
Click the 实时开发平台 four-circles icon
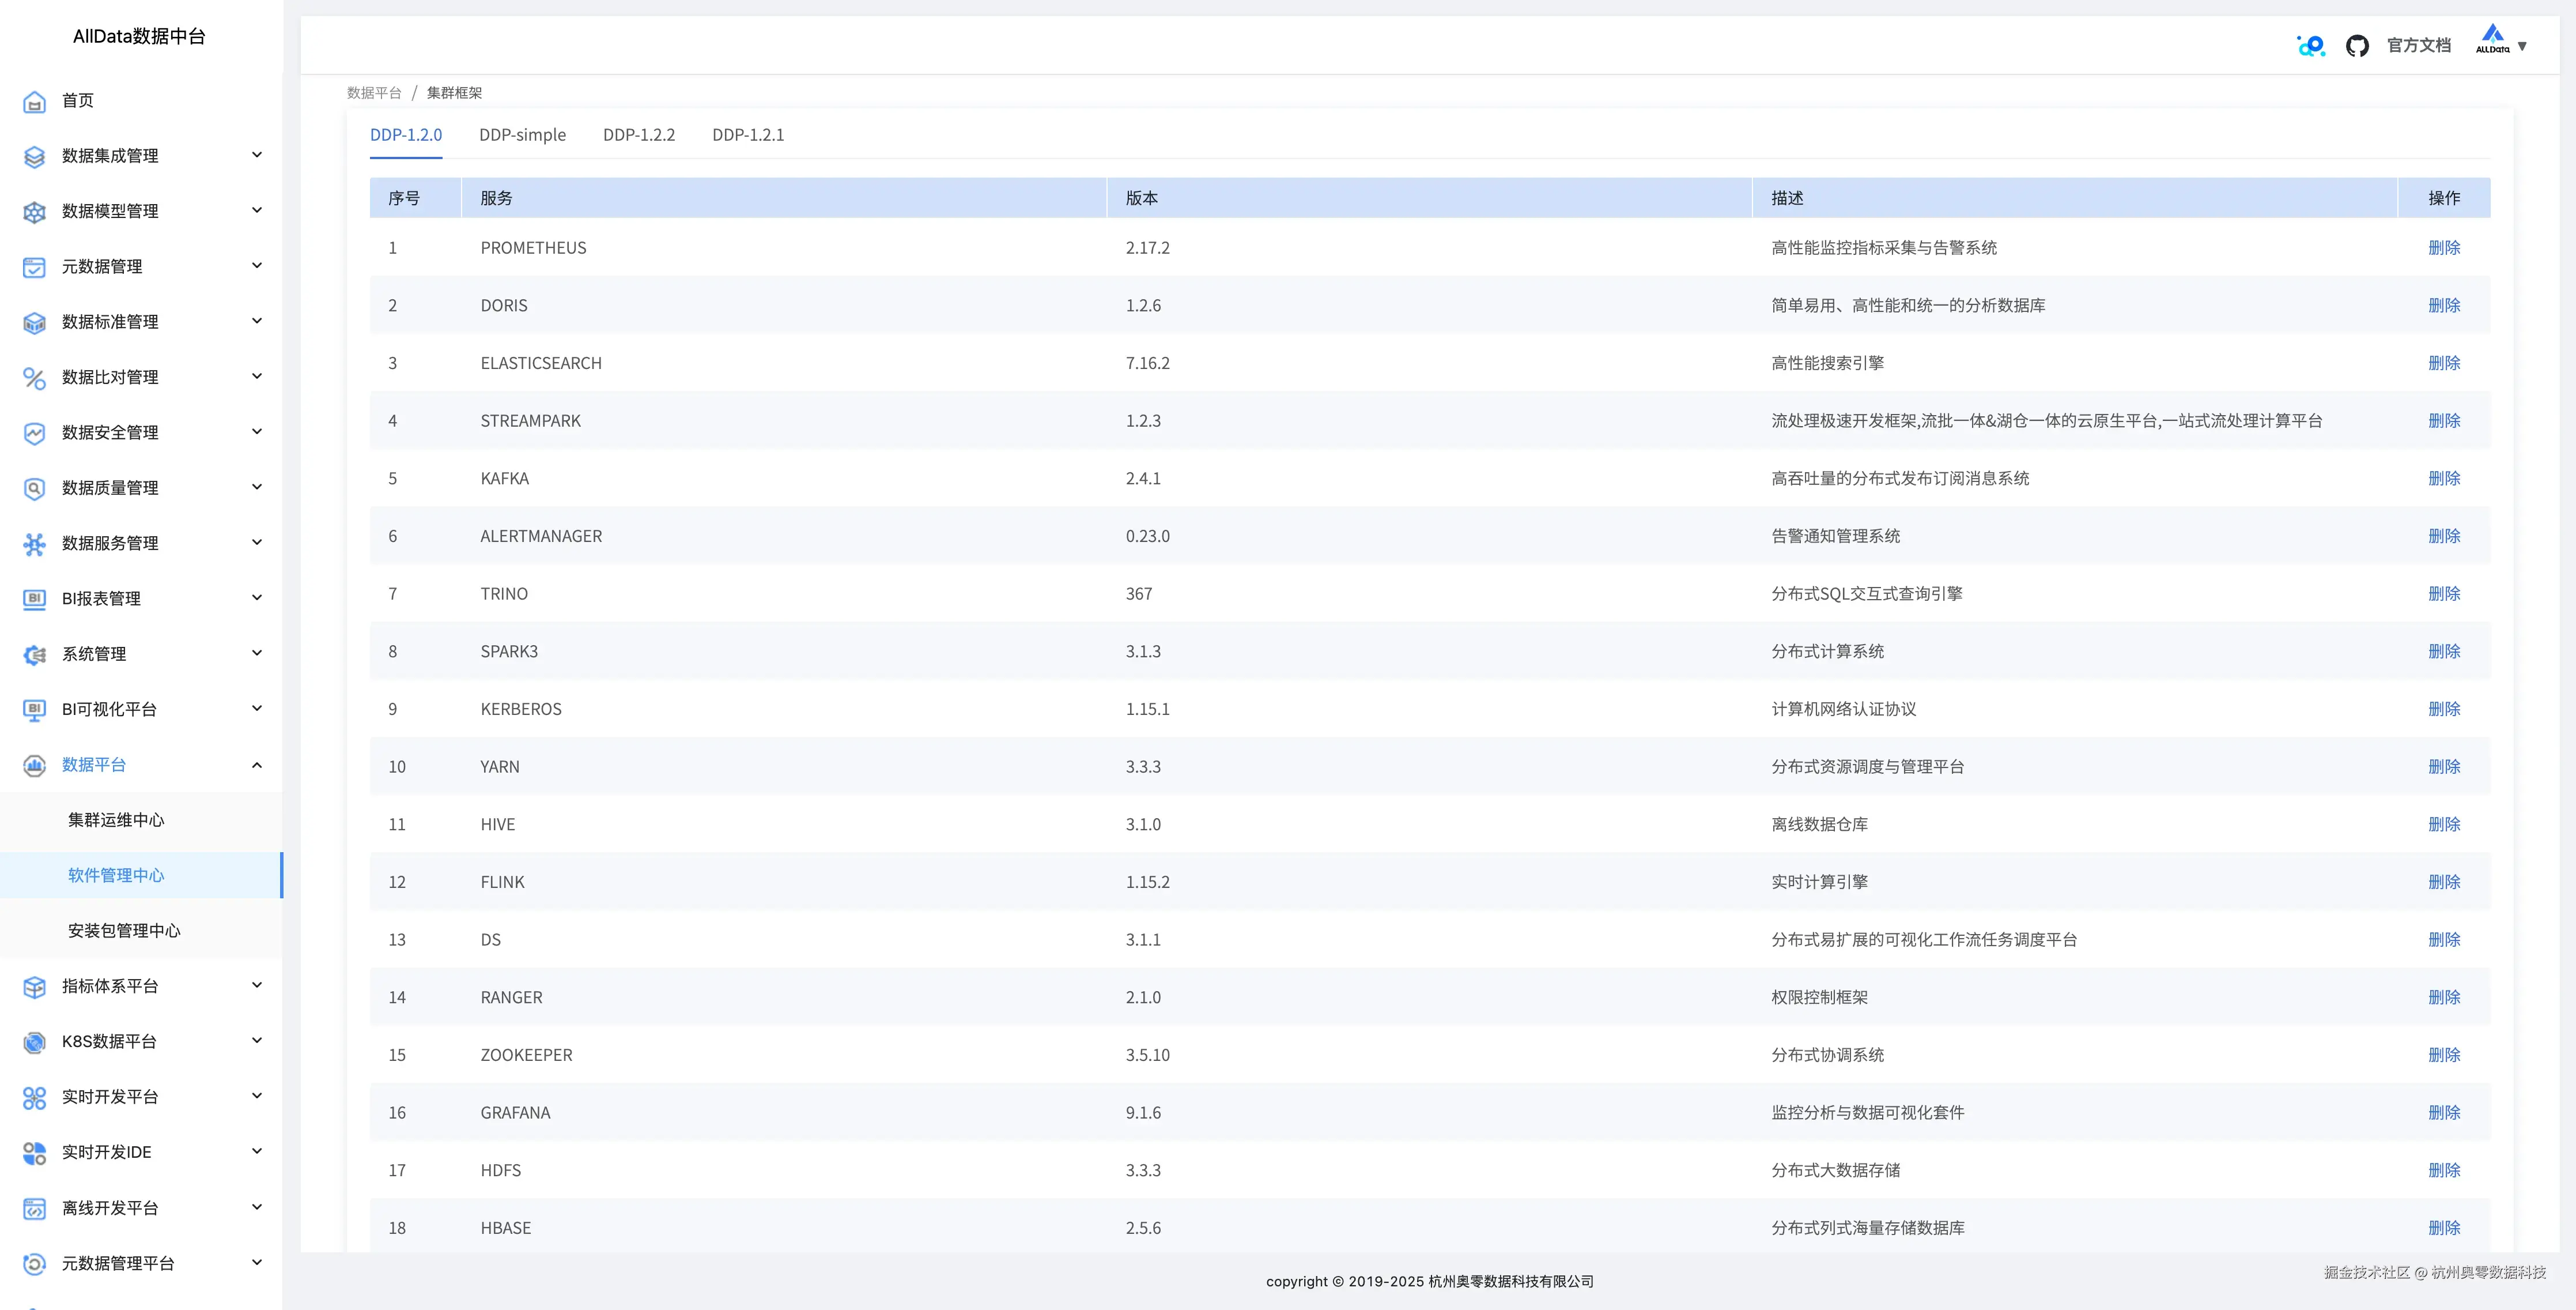[34, 1098]
